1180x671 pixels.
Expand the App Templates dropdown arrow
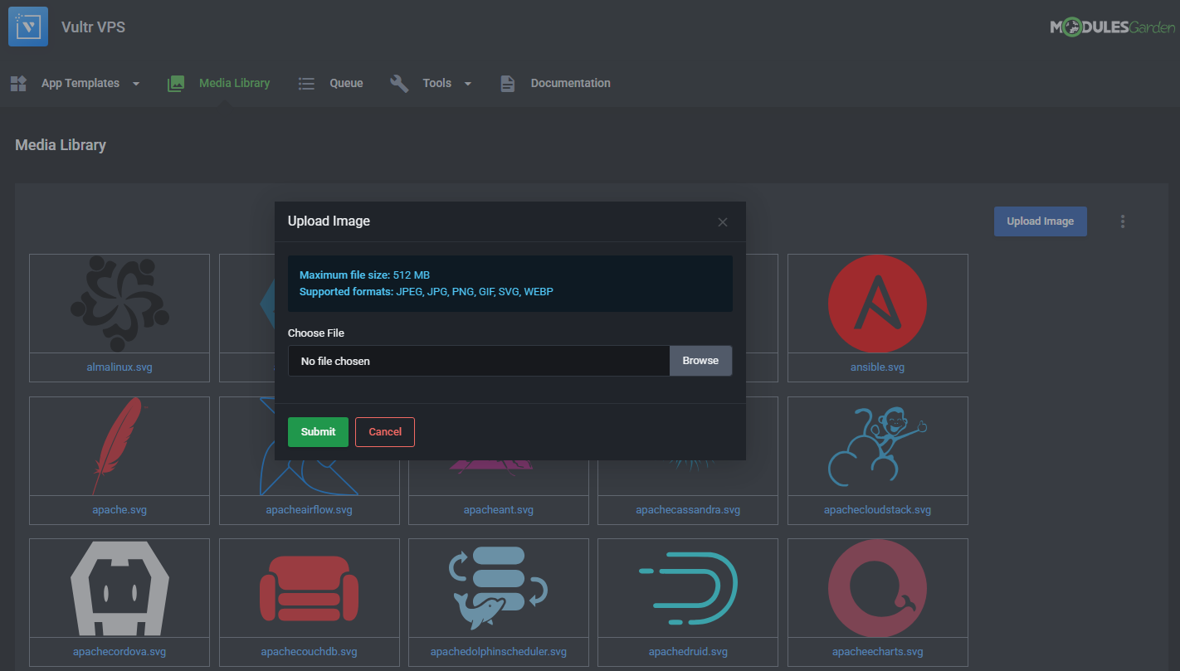(x=136, y=84)
